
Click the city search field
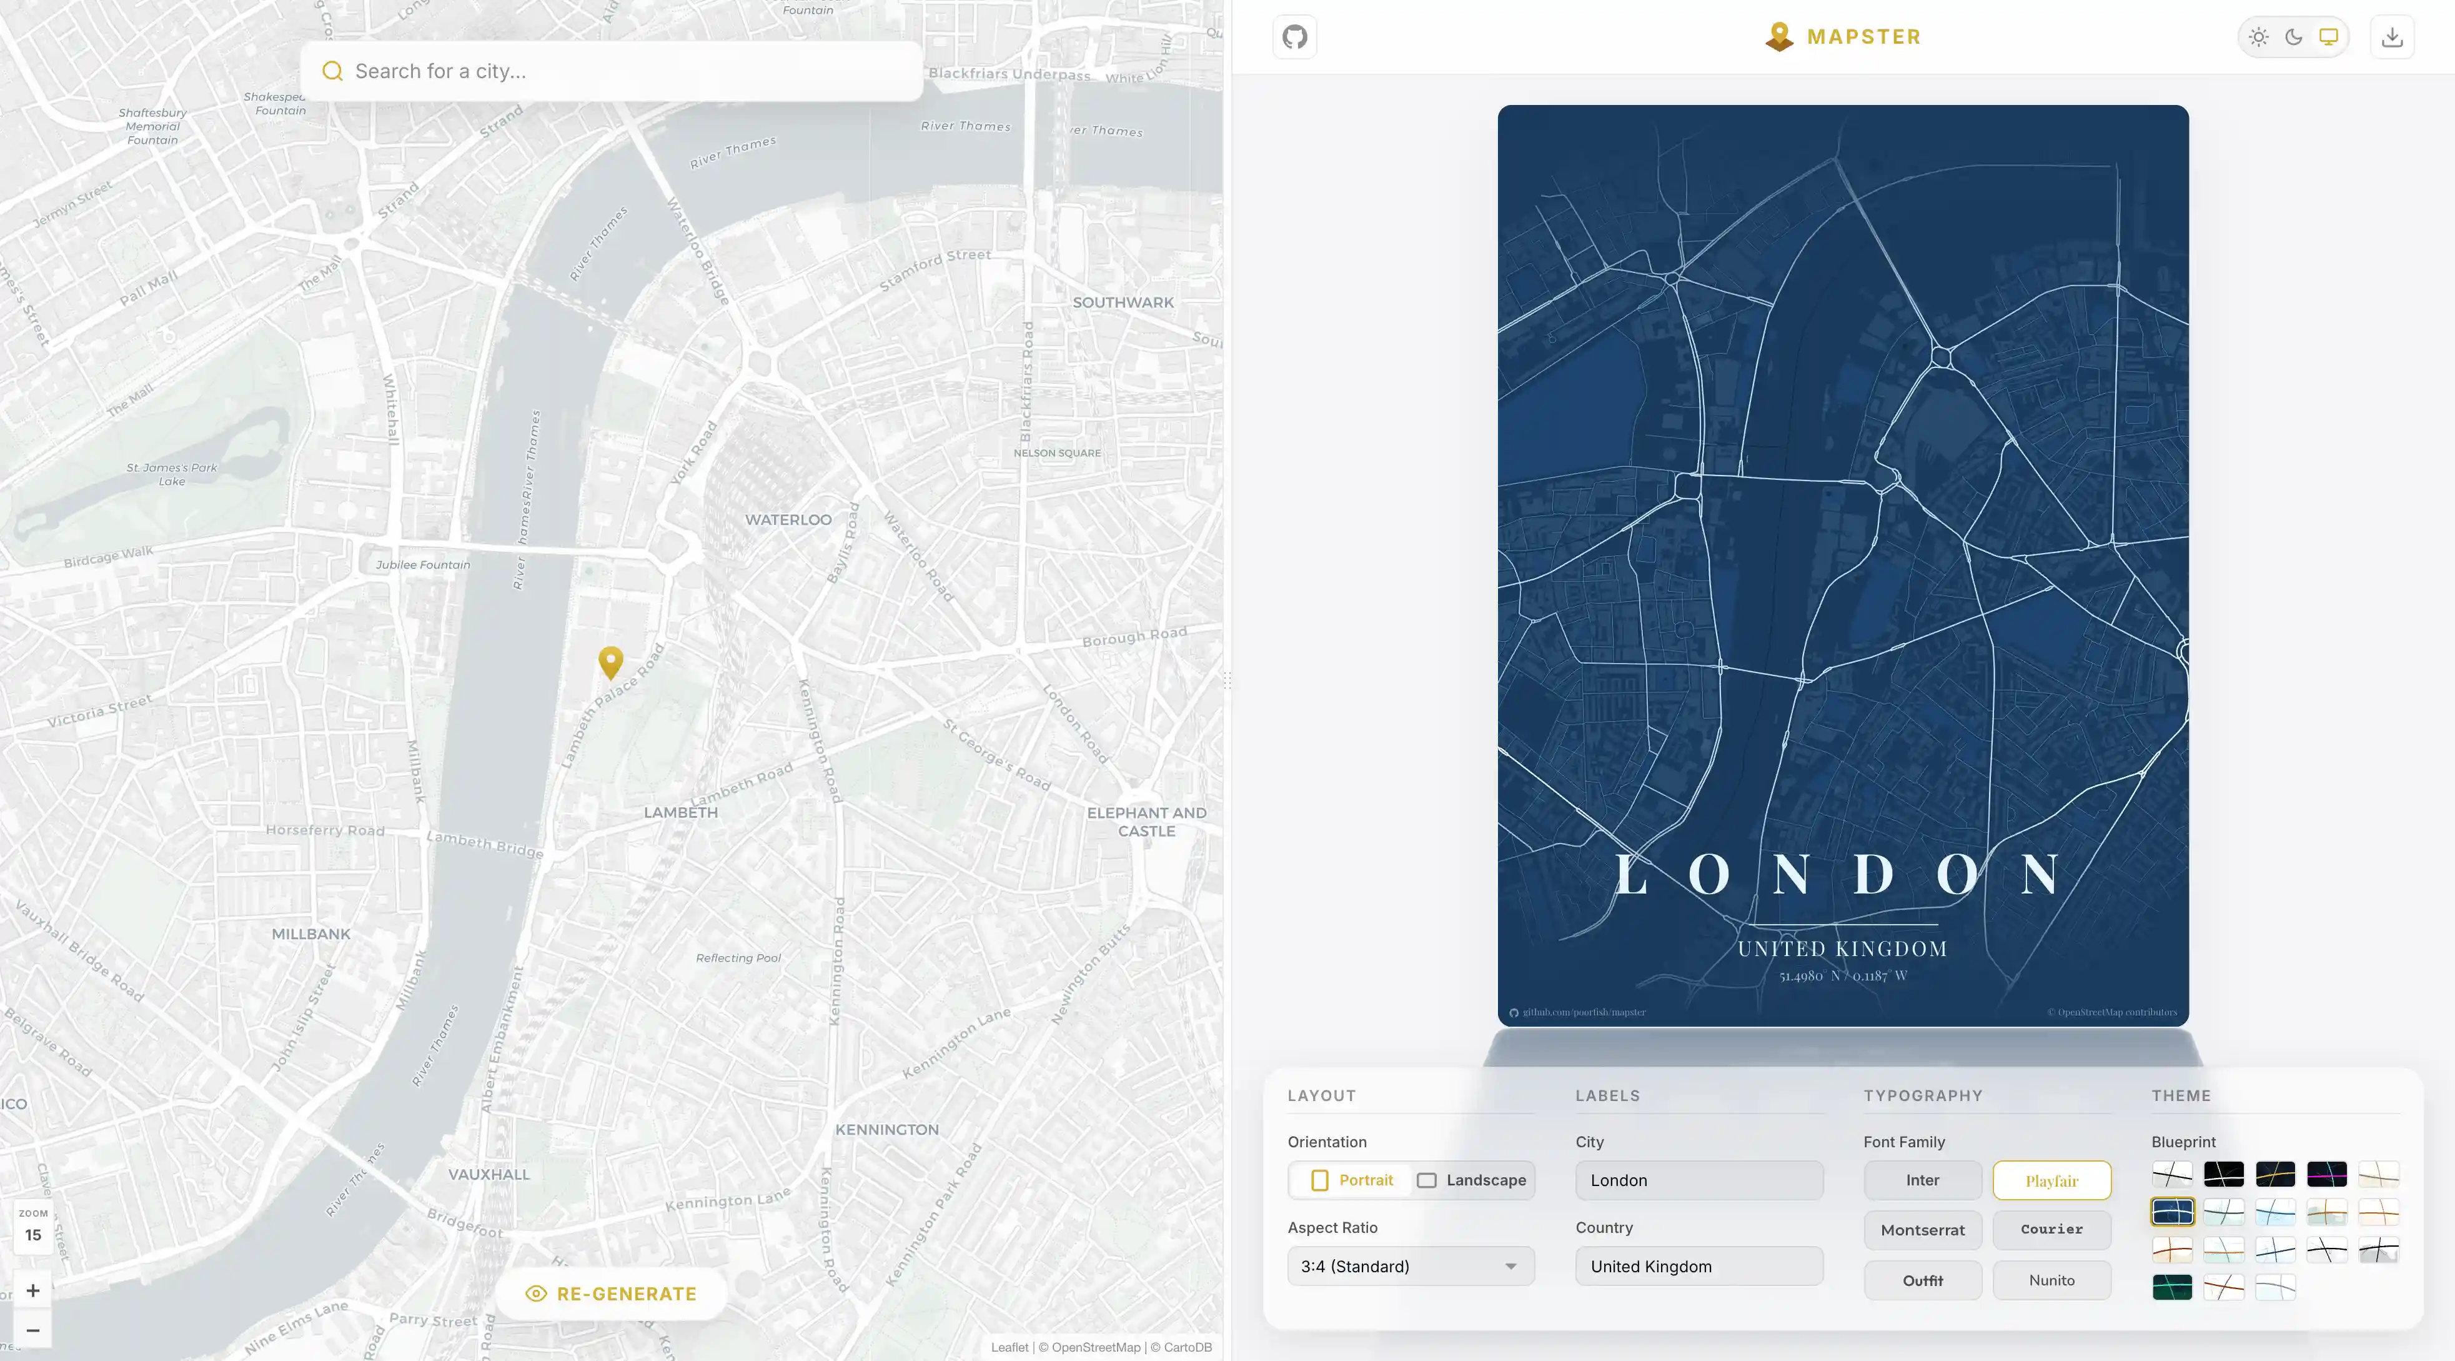click(610, 71)
